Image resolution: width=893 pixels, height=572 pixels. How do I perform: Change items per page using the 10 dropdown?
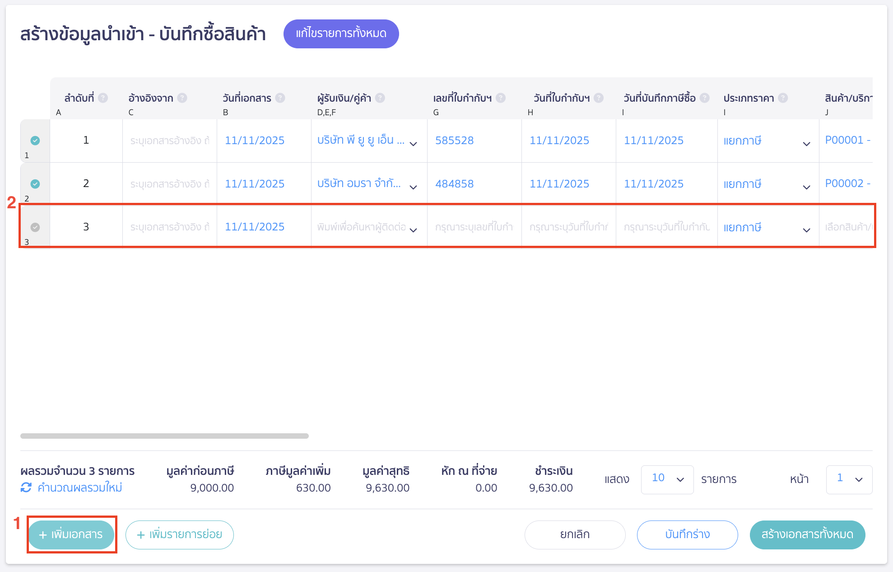click(x=667, y=479)
